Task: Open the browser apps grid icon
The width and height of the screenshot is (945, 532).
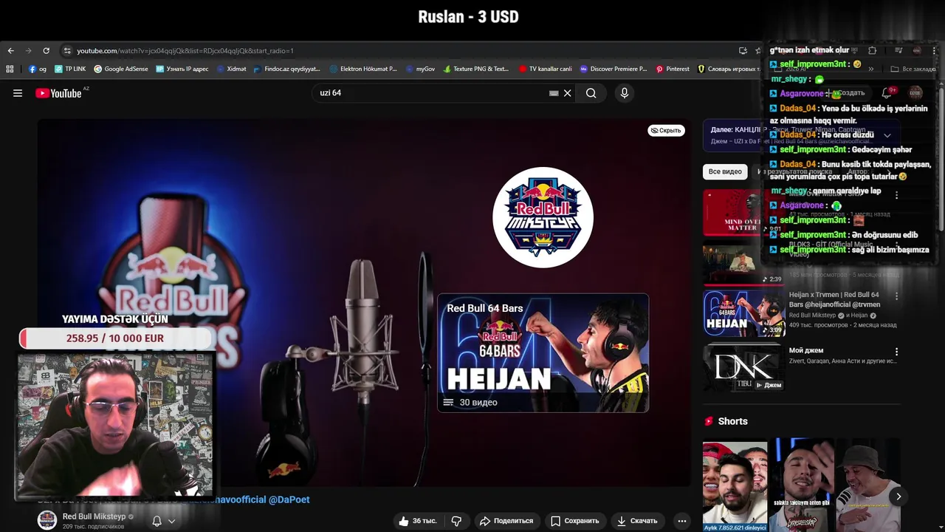Action: (10, 69)
